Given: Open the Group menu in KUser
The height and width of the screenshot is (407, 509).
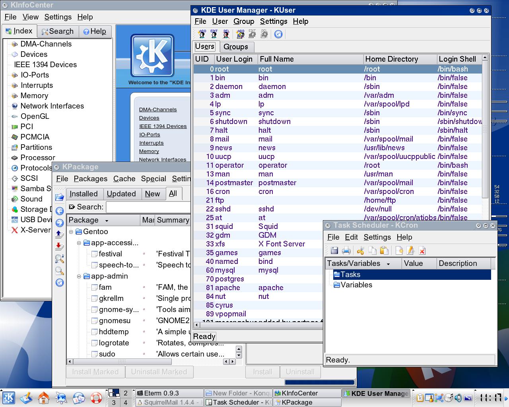Looking at the screenshot, I should [243, 21].
